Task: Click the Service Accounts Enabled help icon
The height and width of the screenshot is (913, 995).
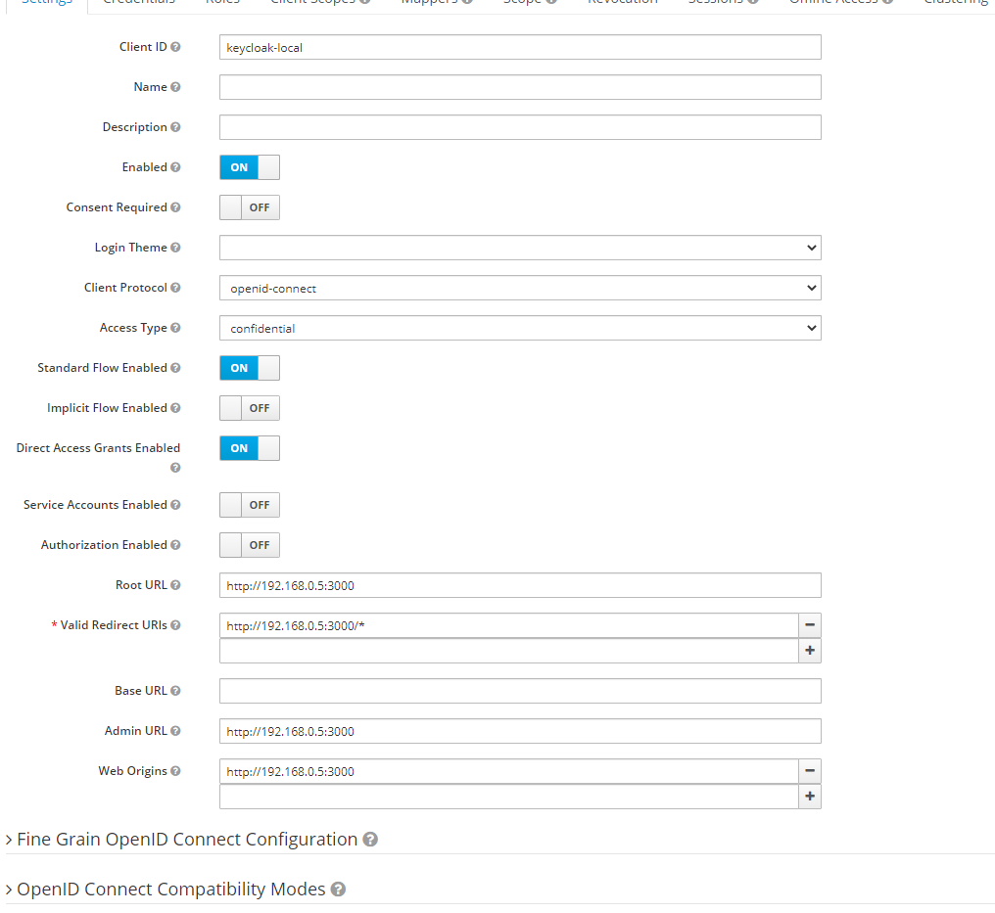Action: point(175,505)
